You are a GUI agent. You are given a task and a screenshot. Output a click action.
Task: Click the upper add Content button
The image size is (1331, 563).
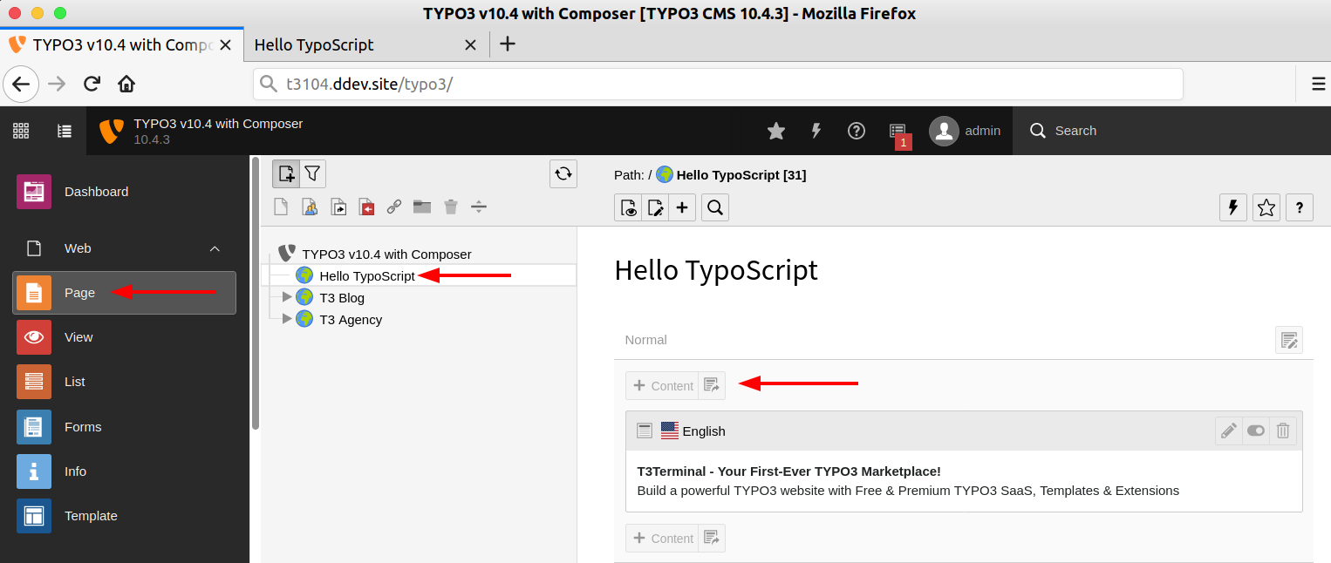click(662, 386)
